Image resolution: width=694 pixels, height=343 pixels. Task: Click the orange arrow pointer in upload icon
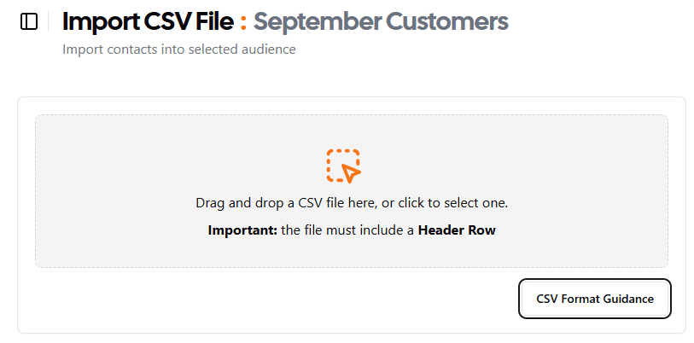(351, 172)
